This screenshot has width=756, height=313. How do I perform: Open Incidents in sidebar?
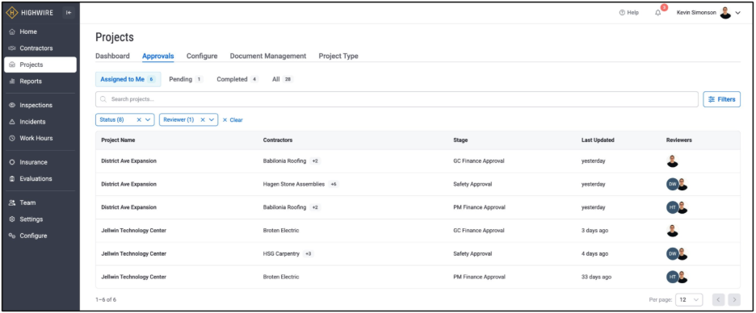point(40,122)
